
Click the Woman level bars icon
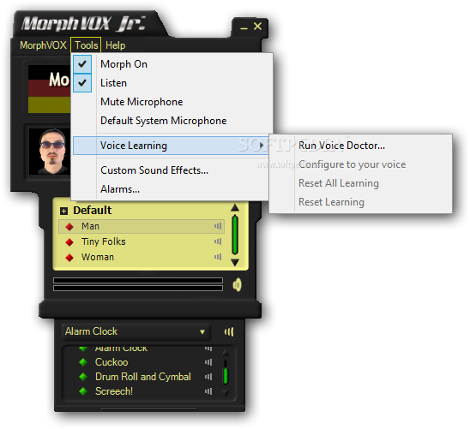tap(218, 257)
